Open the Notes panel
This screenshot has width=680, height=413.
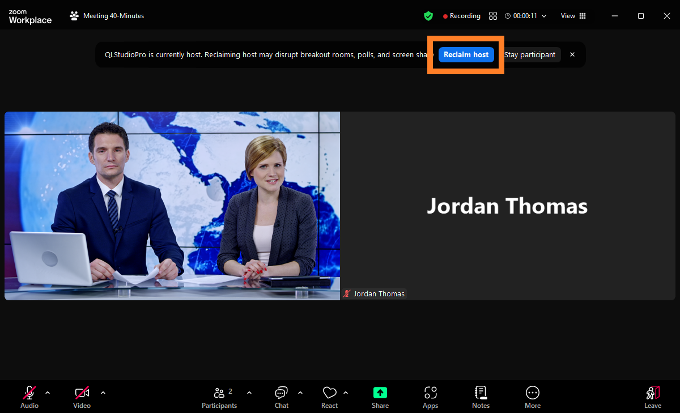(x=481, y=397)
